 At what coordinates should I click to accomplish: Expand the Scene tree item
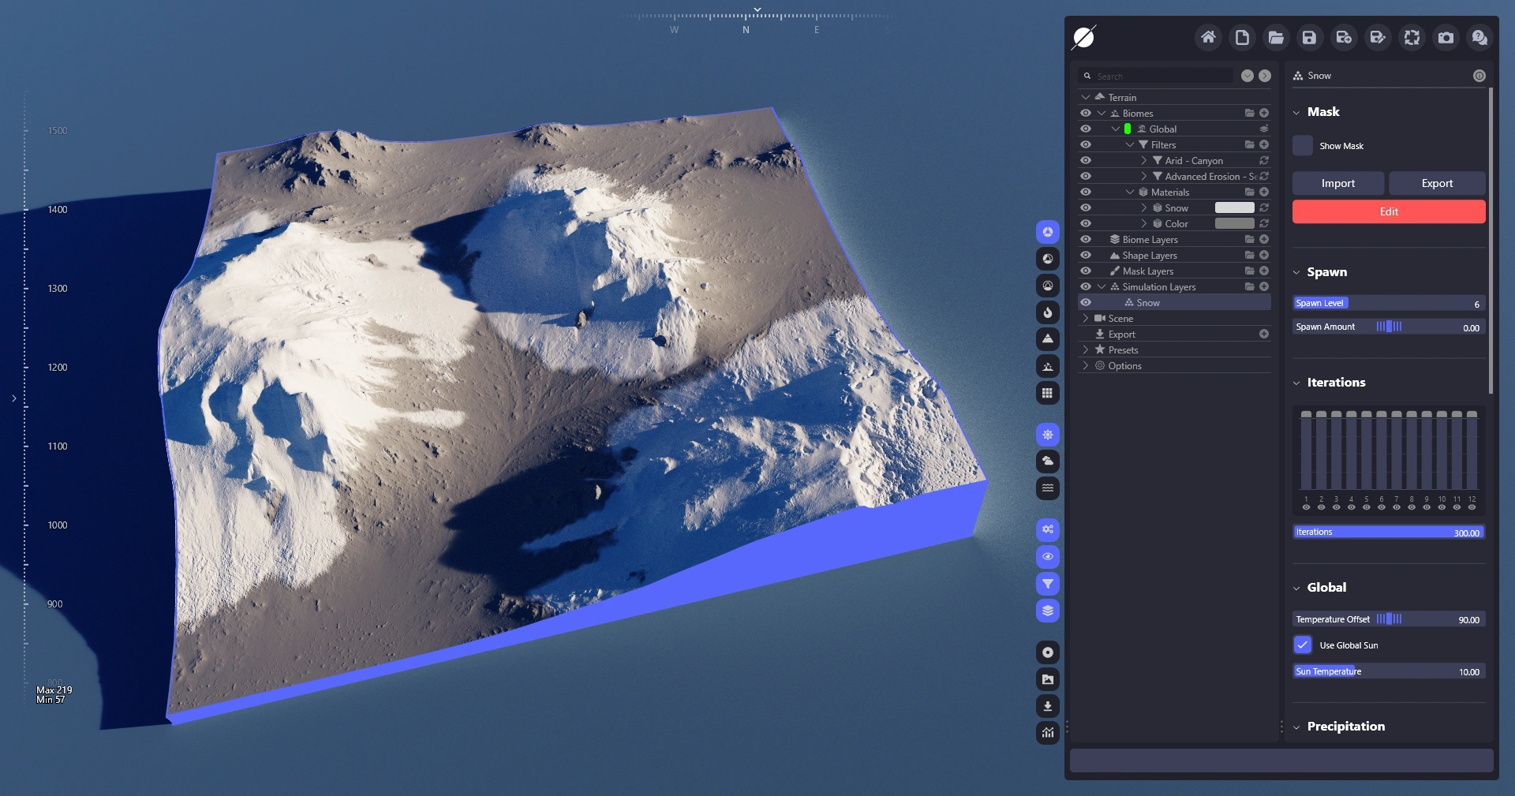(1086, 318)
